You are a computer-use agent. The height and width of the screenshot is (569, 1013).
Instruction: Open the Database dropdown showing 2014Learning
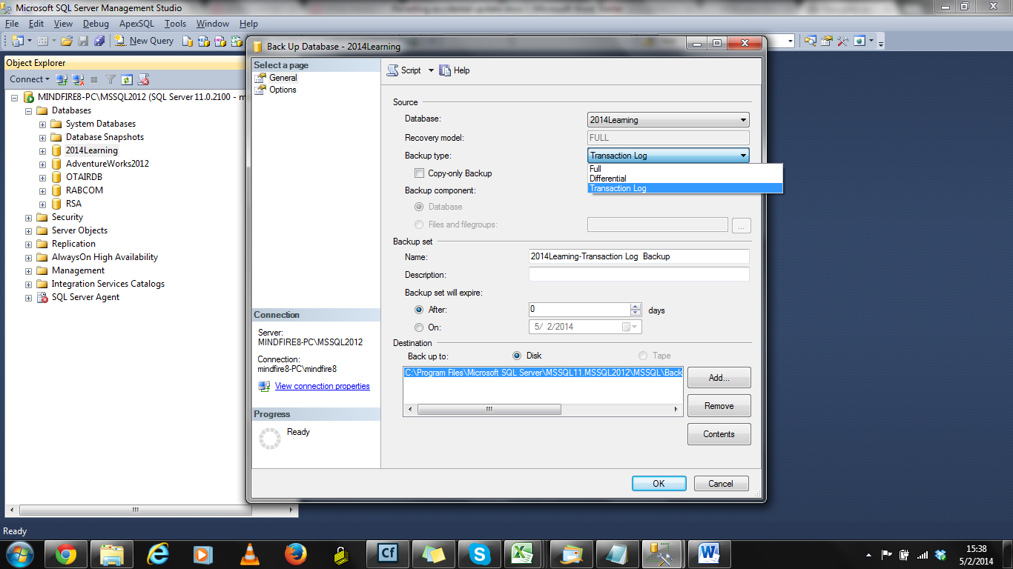click(668, 120)
